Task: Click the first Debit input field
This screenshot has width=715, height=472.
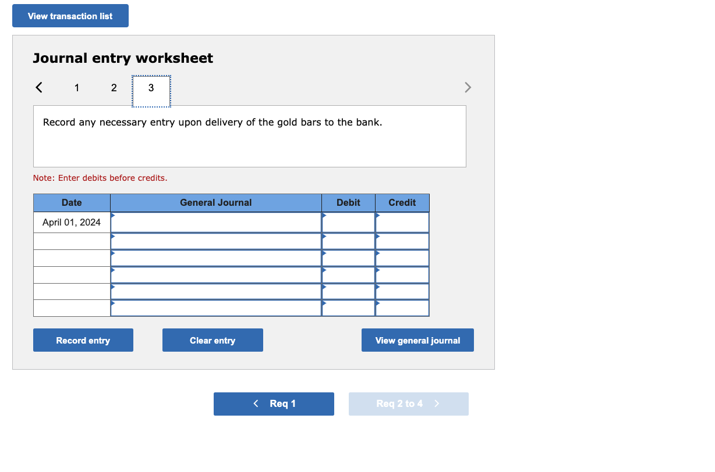Action: (348, 221)
